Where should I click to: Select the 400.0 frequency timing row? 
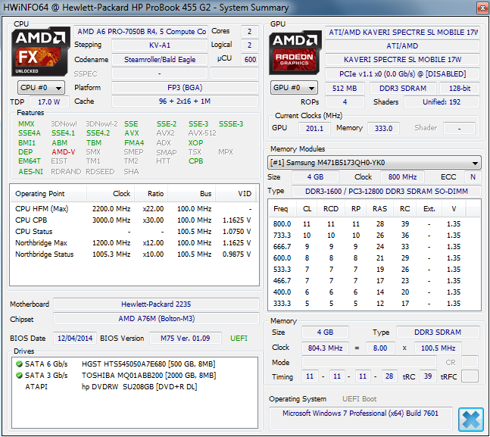click(374, 292)
